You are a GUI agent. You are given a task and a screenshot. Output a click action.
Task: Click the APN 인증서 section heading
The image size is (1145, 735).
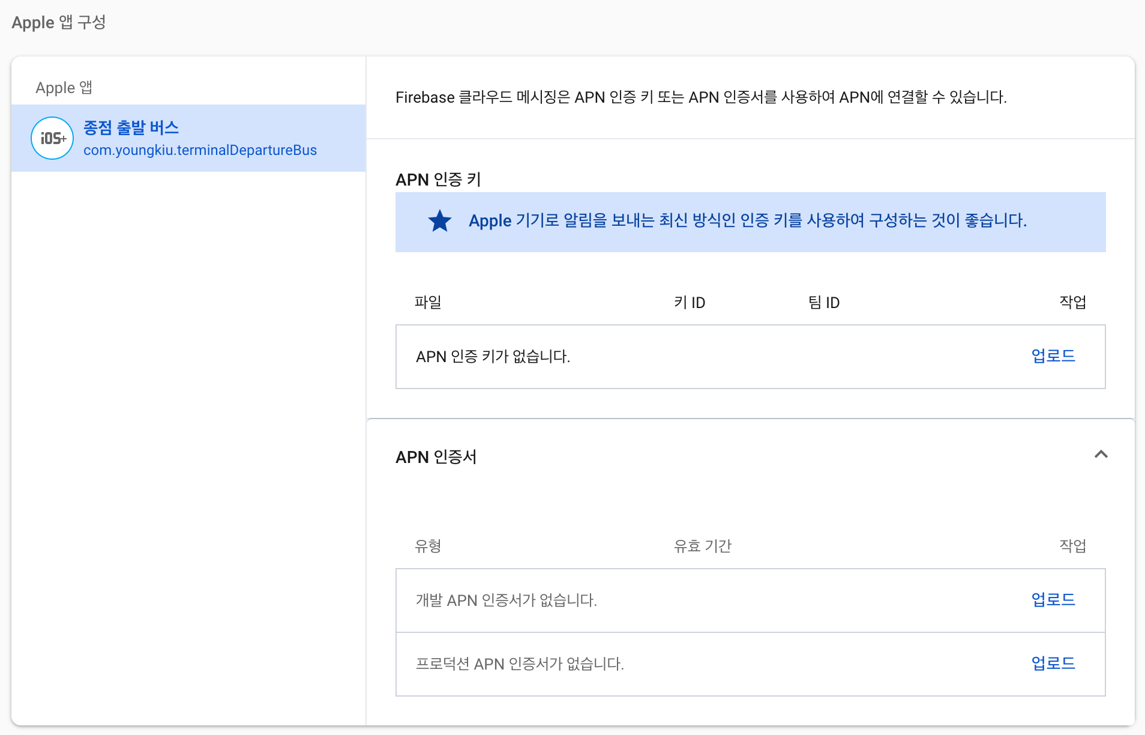pyautogui.click(x=436, y=457)
